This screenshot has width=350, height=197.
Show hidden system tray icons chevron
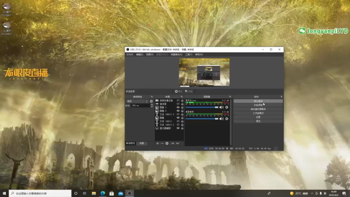point(312,193)
